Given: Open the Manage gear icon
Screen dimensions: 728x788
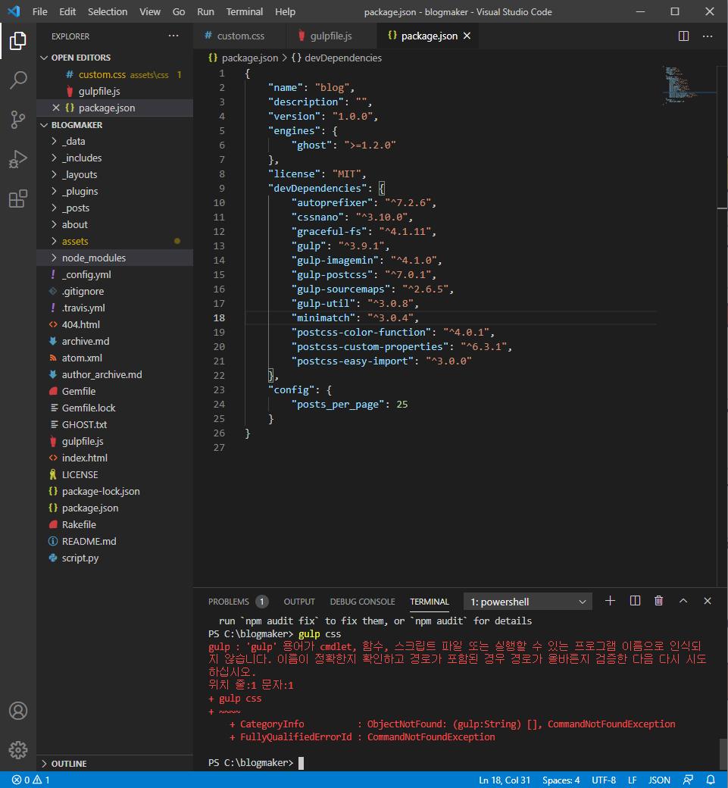Looking at the screenshot, I should (x=18, y=750).
